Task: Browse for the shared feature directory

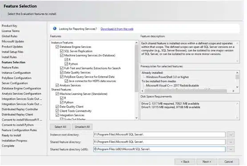Action: (x=231, y=142)
